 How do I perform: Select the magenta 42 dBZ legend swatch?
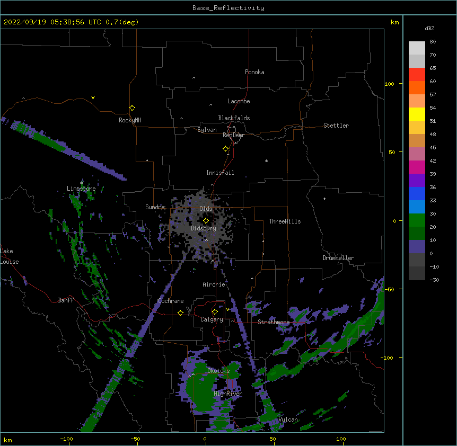(x=417, y=167)
